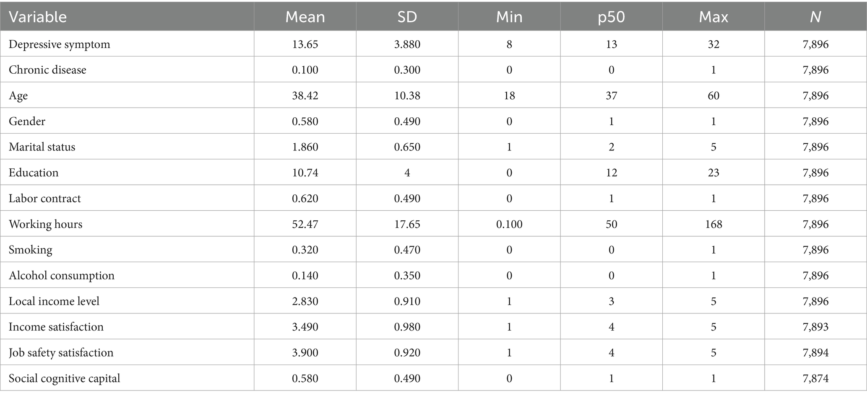This screenshot has width=867, height=398.
Task: Select the Age mean value 38.42
Action: (305, 96)
